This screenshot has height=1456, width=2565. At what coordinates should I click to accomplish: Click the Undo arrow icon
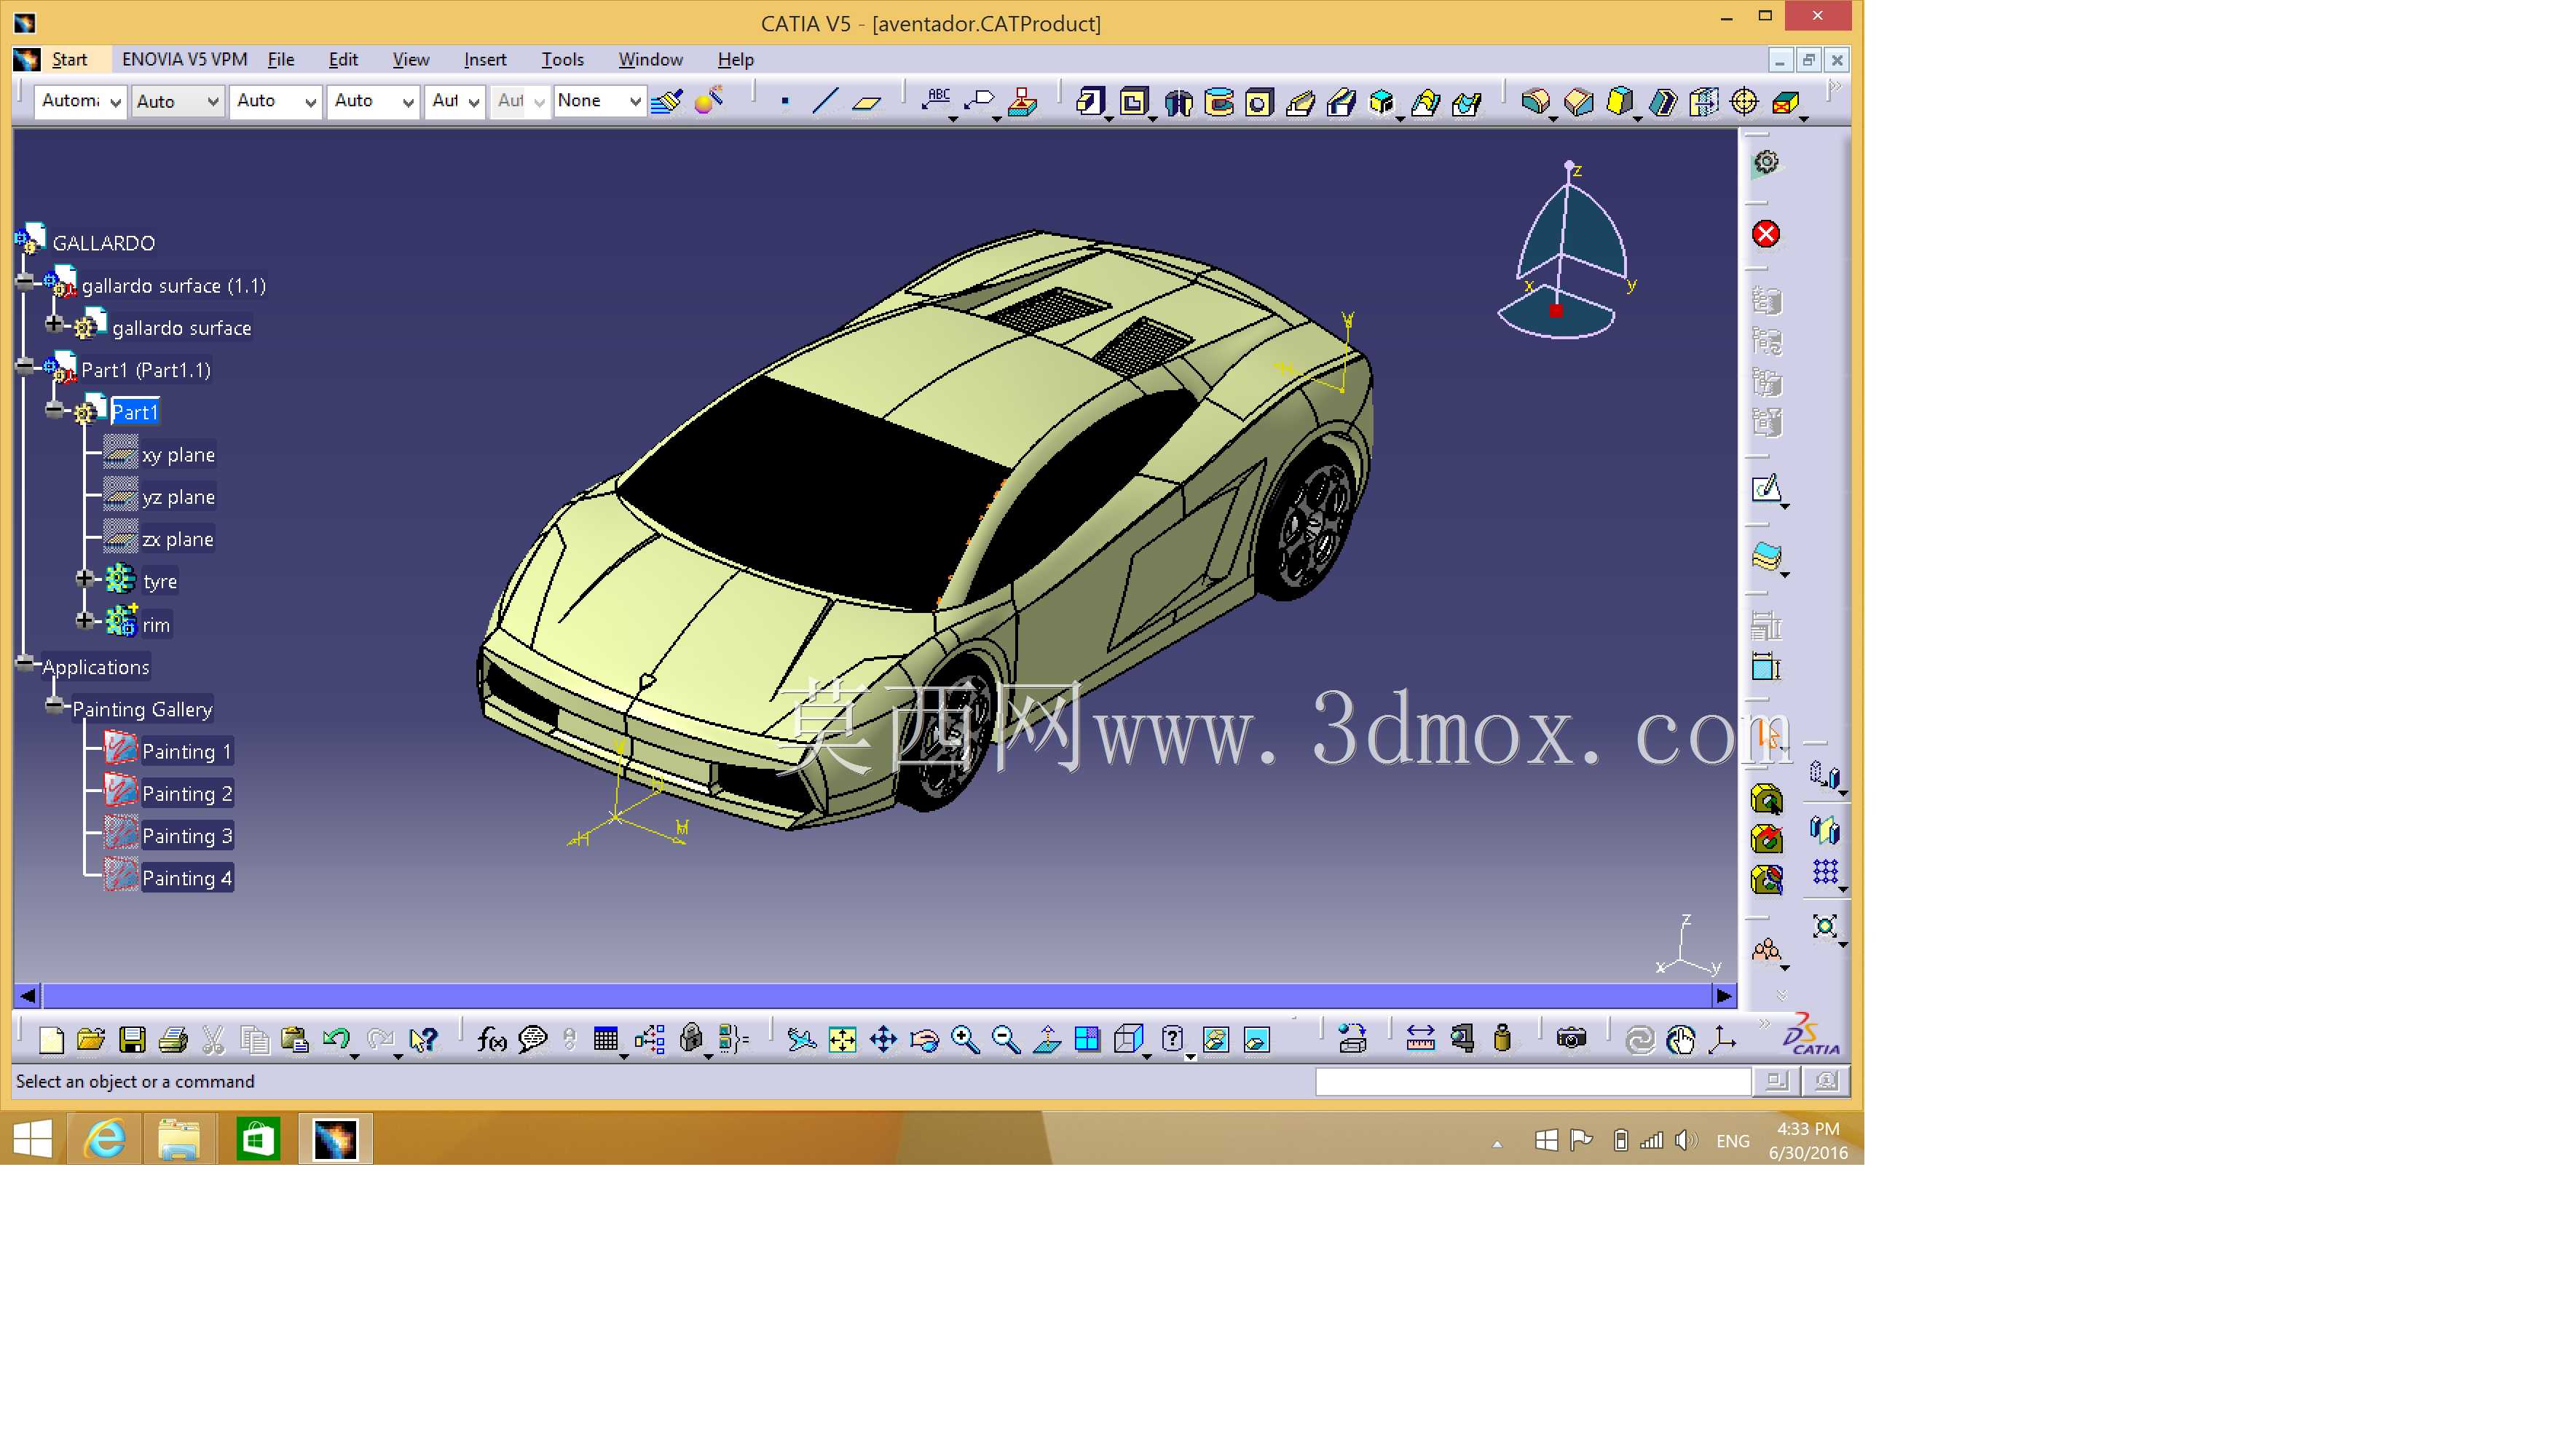click(336, 1040)
